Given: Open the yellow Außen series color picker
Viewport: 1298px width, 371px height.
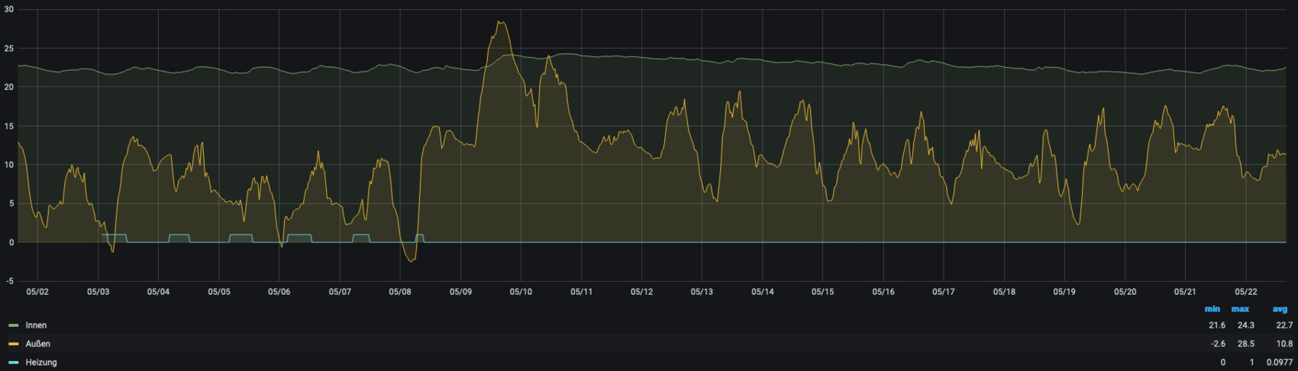Looking at the screenshot, I should (x=14, y=344).
